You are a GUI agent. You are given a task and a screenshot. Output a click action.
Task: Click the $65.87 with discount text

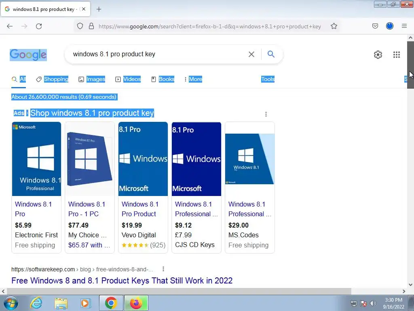coord(89,245)
